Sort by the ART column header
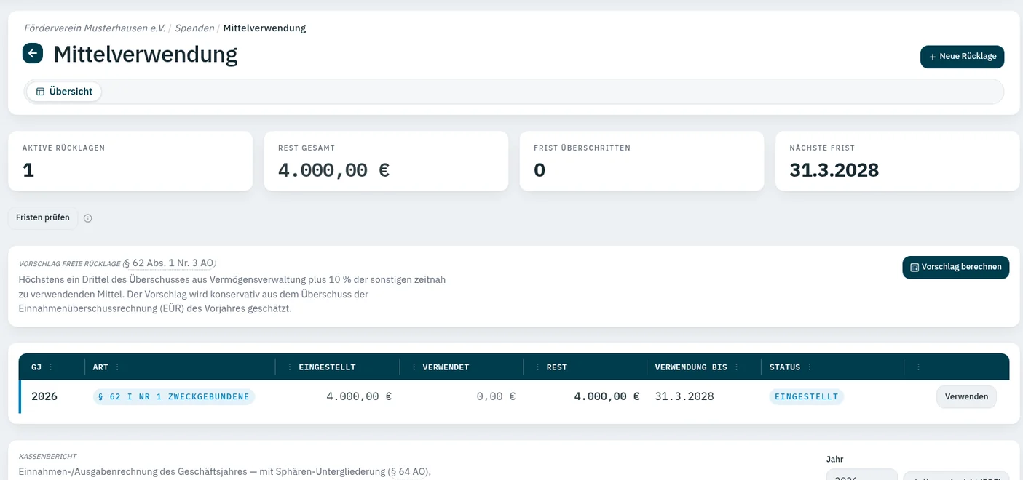 [100, 367]
